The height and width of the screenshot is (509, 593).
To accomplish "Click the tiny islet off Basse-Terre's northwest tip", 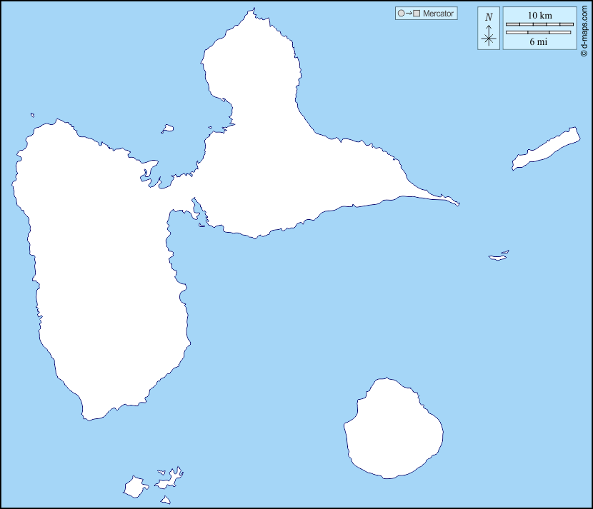I will point(32,115).
